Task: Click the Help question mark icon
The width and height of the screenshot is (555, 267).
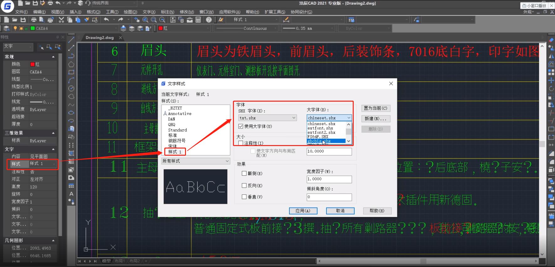Action: coord(209,20)
